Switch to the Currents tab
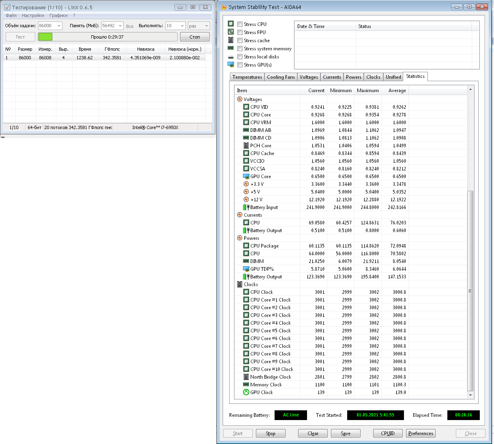Image resolution: width=494 pixels, height=444 pixels. (x=332, y=77)
